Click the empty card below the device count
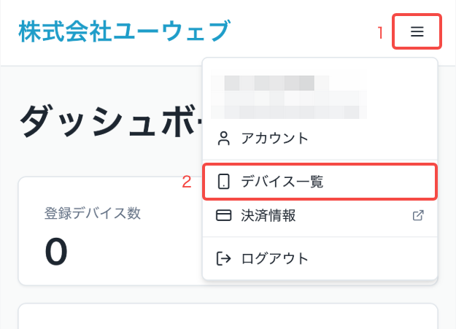Viewport: 456px width, 329px height. coord(109,316)
